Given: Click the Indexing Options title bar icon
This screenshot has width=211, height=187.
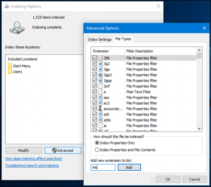Looking at the screenshot, I should click(x=7, y=6).
